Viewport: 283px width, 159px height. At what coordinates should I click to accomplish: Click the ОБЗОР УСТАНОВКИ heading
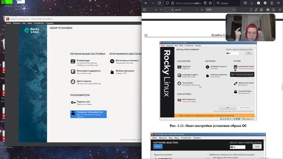click(61, 28)
